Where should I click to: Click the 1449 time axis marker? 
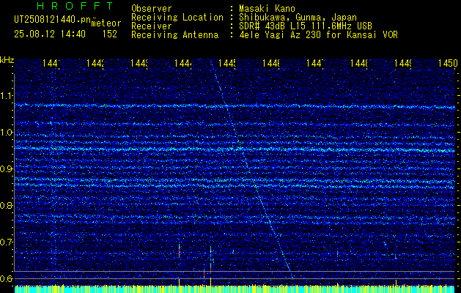pos(403,63)
